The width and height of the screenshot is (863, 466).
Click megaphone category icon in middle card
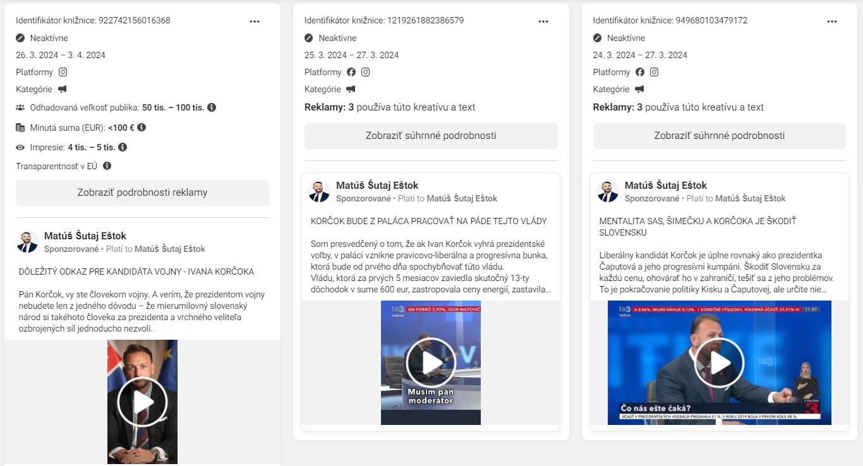[351, 89]
